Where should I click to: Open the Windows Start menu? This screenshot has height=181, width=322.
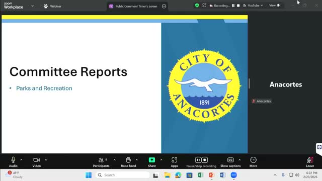pos(89,175)
